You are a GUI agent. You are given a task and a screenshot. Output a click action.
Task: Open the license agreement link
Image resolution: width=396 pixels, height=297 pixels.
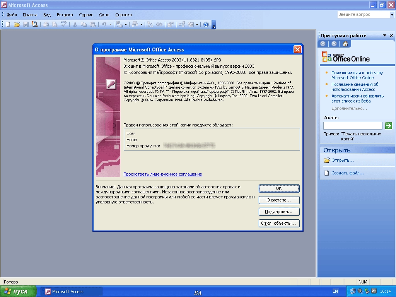point(163,174)
